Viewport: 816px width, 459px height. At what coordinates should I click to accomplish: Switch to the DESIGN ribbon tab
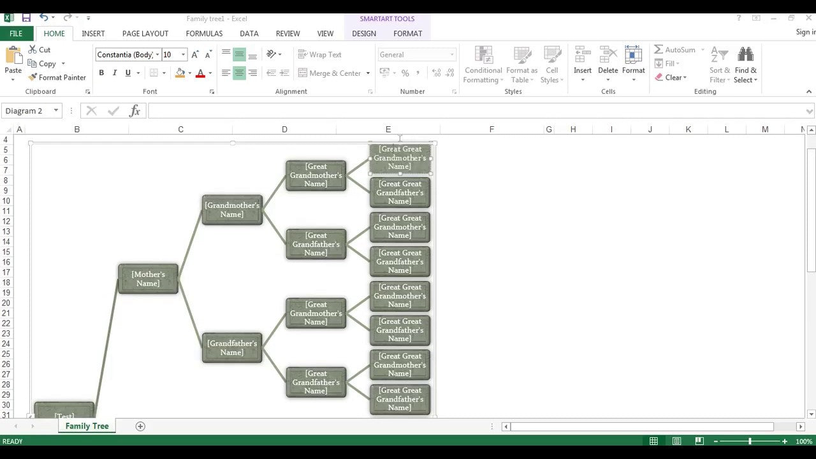pos(363,33)
